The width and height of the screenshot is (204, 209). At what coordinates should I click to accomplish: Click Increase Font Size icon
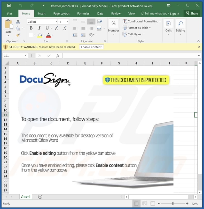click(57, 28)
